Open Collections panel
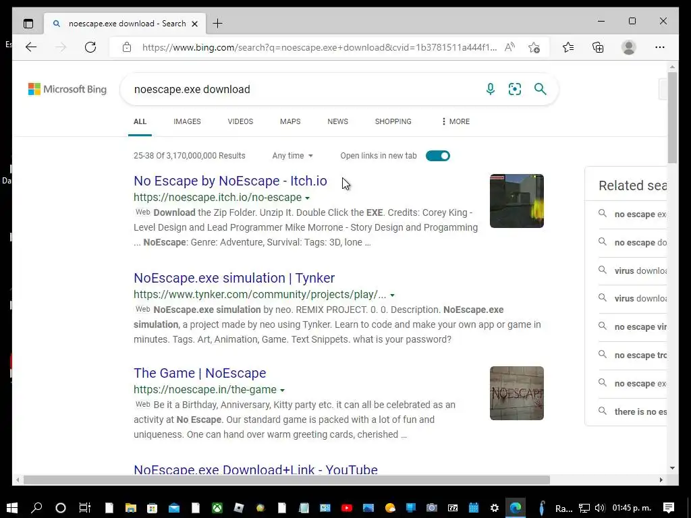691x518 pixels. (x=598, y=47)
